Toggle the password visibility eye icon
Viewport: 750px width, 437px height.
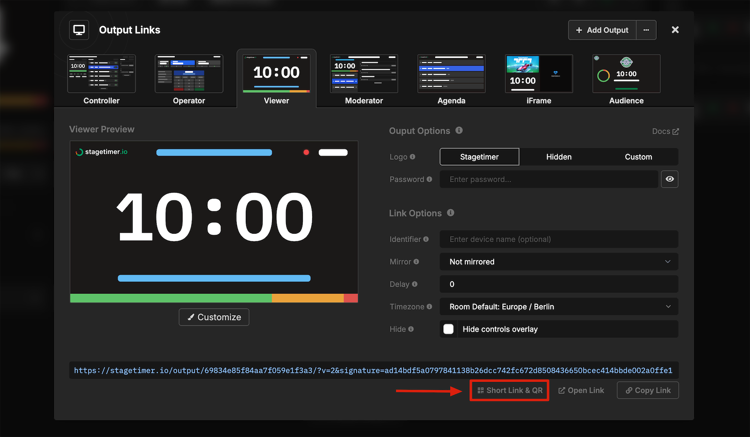(x=669, y=179)
